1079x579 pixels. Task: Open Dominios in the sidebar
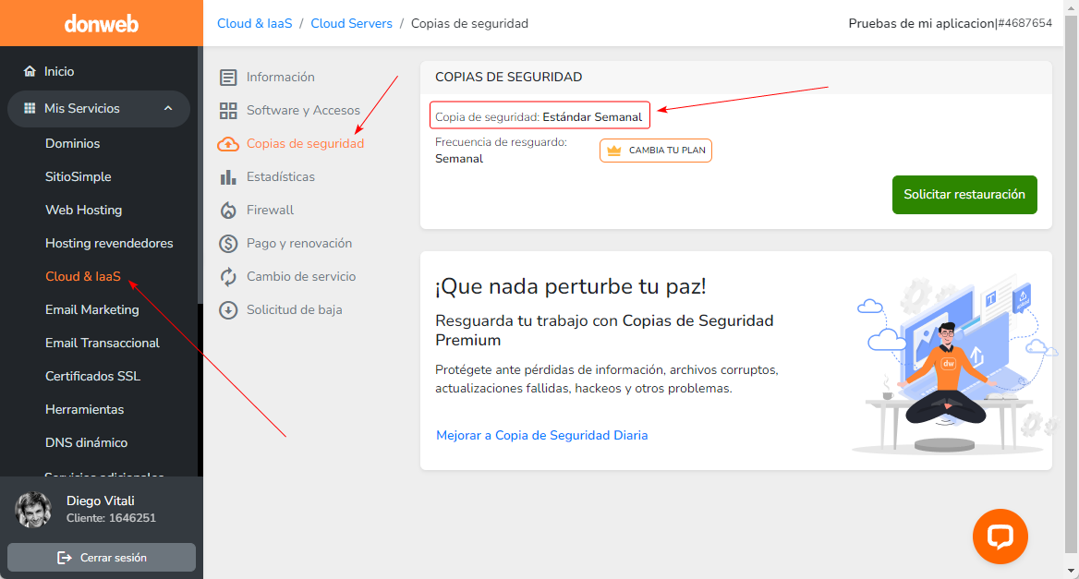[72, 143]
